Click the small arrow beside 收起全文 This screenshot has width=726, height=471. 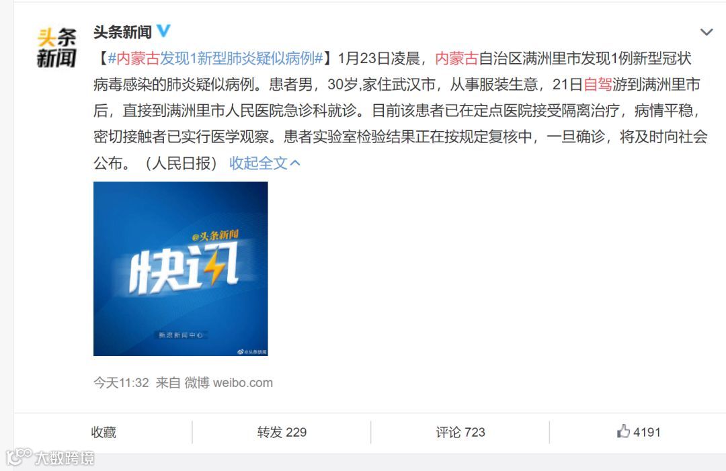pyautogui.click(x=295, y=163)
